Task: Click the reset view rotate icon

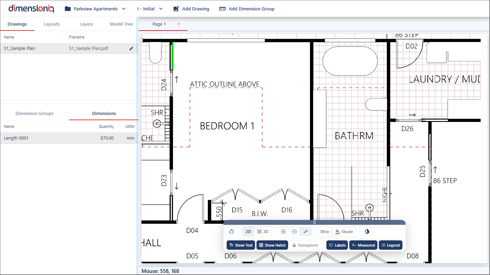Action: point(231,232)
